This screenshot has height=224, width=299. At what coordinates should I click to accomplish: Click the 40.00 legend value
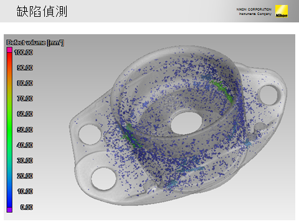point(25,145)
